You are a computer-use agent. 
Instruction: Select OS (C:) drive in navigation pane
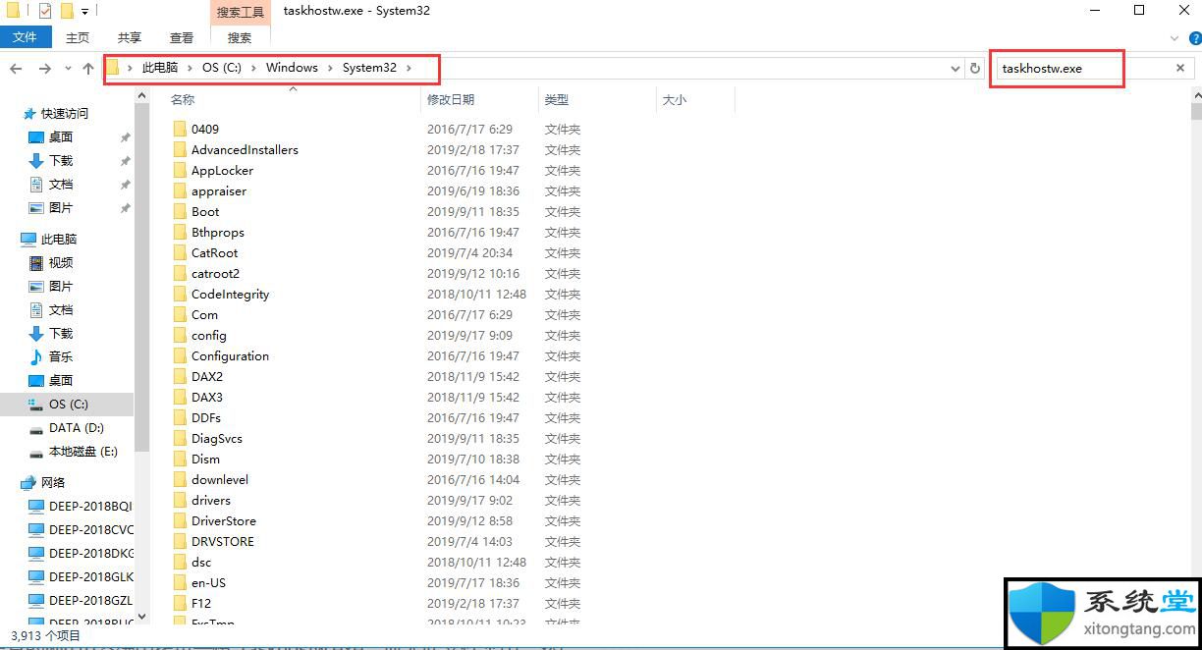click(x=68, y=405)
